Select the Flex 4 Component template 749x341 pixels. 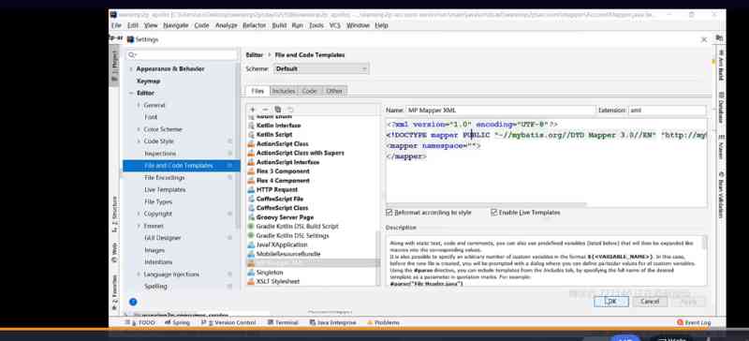click(x=283, y=180)
